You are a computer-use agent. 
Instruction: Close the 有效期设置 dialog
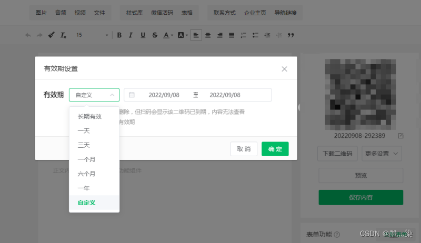[x=284, y=69]
